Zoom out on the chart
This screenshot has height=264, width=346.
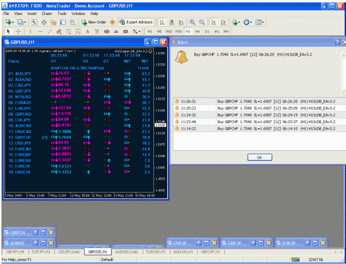click(x=202, y=22)
